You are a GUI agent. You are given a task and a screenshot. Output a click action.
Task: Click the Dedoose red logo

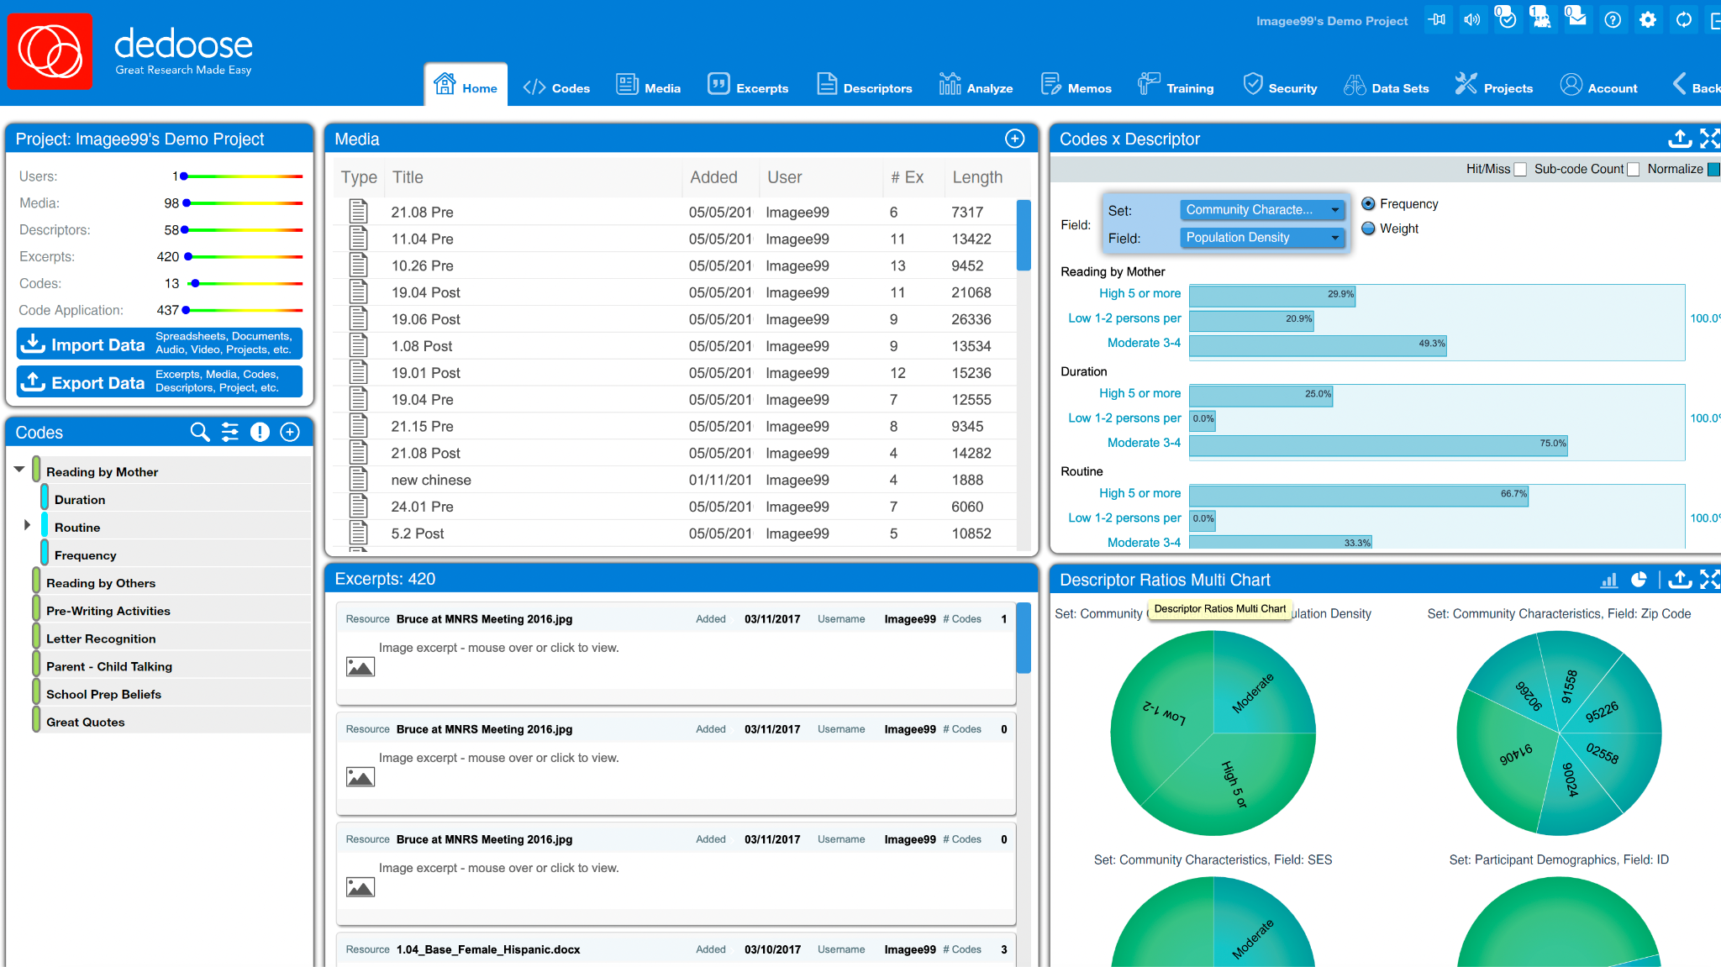point(50,51)
